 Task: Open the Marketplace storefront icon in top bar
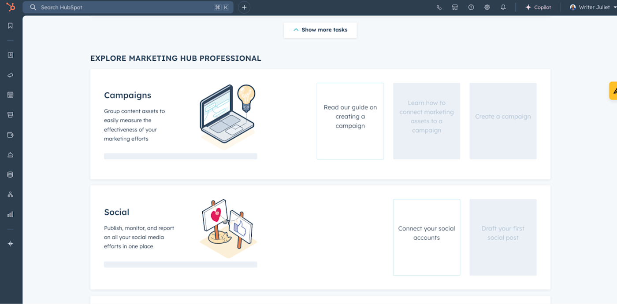point(455,7)
